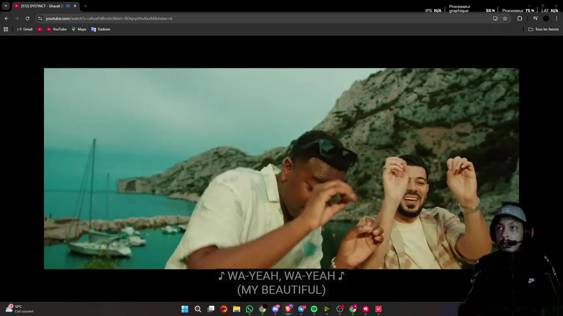
Task: Open the Chrome profile avatar
Action: coord(546,18)
